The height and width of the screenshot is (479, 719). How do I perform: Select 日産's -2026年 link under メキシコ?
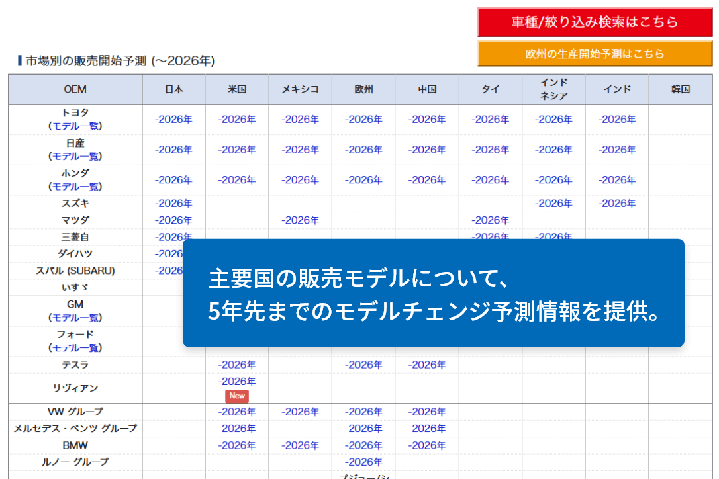(x=300, y=150)
